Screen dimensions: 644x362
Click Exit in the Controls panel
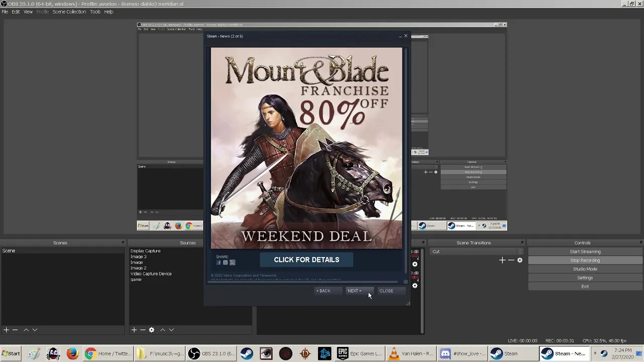(585, 287)
